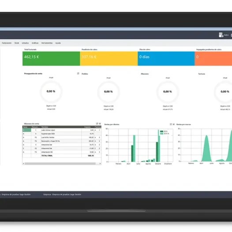Select Almacenes Dal row with 34,75
Screen dimensions: 232x232
(x=62, y=145)
